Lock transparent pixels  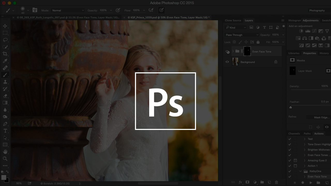click(x=234, y=42)
